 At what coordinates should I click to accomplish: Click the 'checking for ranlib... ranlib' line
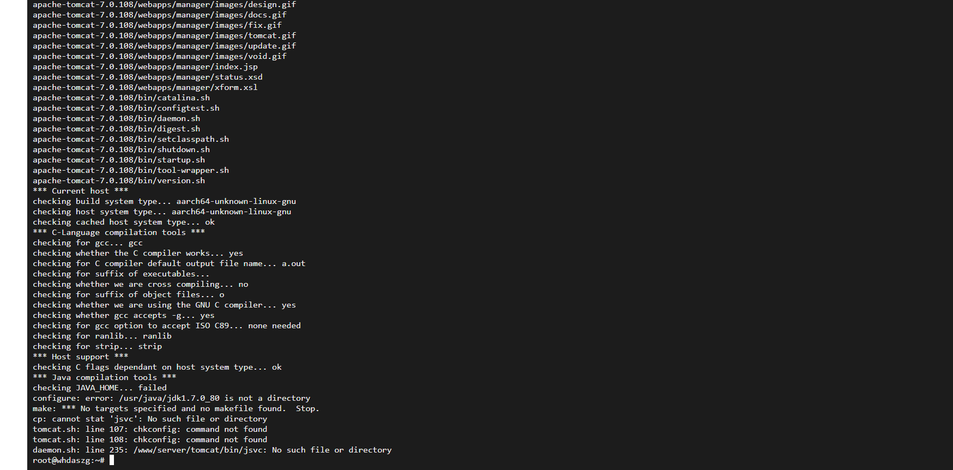coord(102,336)
